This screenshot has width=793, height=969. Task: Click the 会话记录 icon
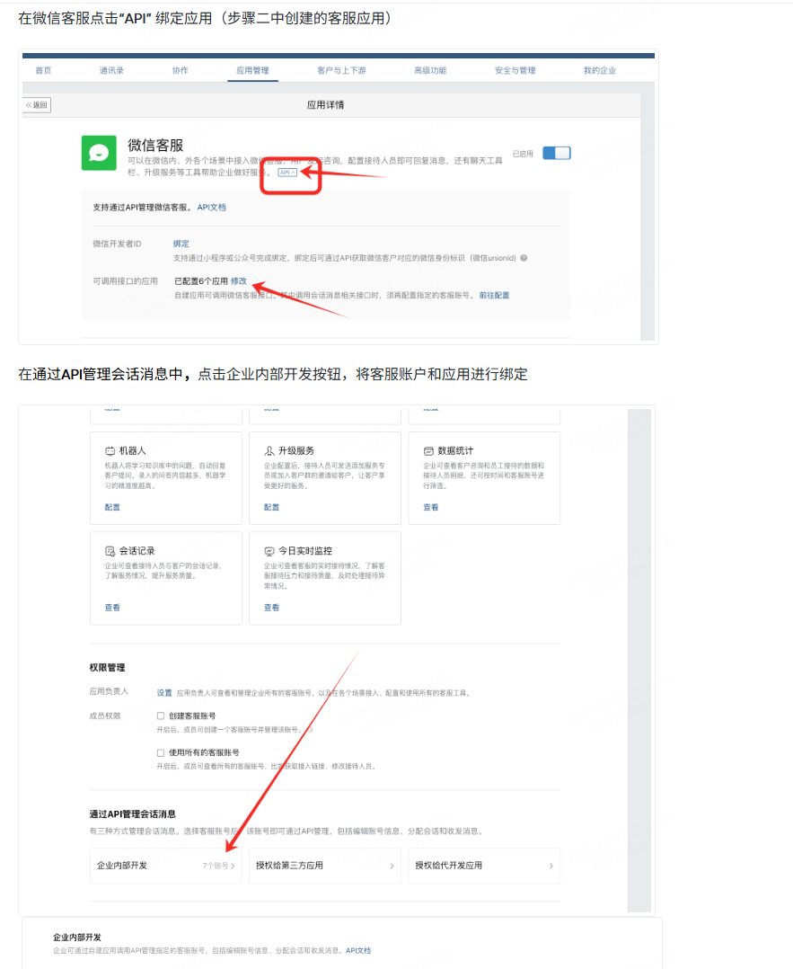(110, 550)
